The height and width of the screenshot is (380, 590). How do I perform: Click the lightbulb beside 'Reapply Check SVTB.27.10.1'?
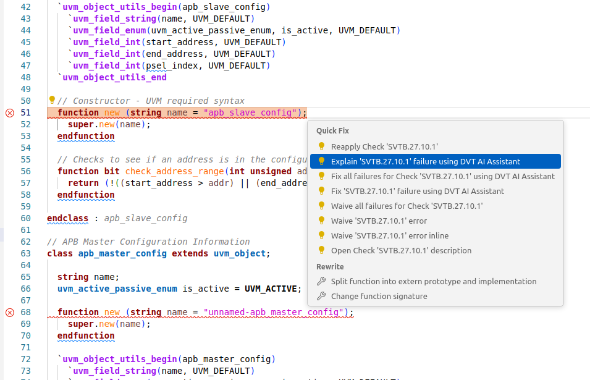click(x=321, y=146)
